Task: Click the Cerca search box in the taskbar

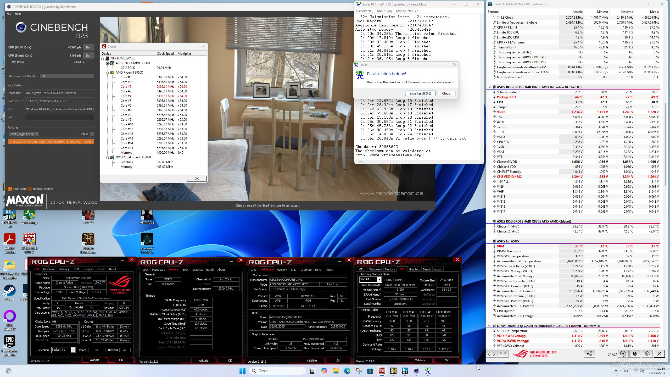Action: click(277, 371)
